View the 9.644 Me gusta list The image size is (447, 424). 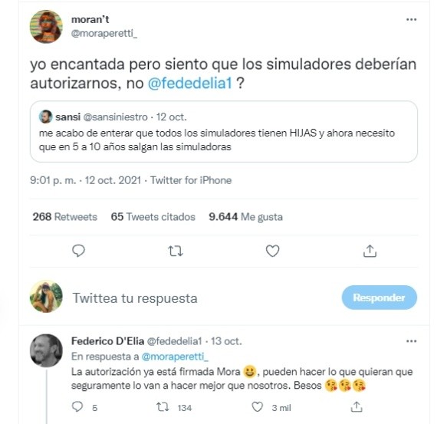(x=246, y=217)
